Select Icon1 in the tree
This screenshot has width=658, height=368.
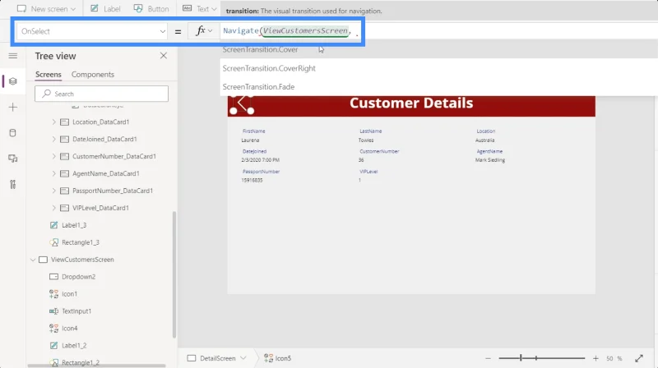pyautogui.click(x=69, y=294)
